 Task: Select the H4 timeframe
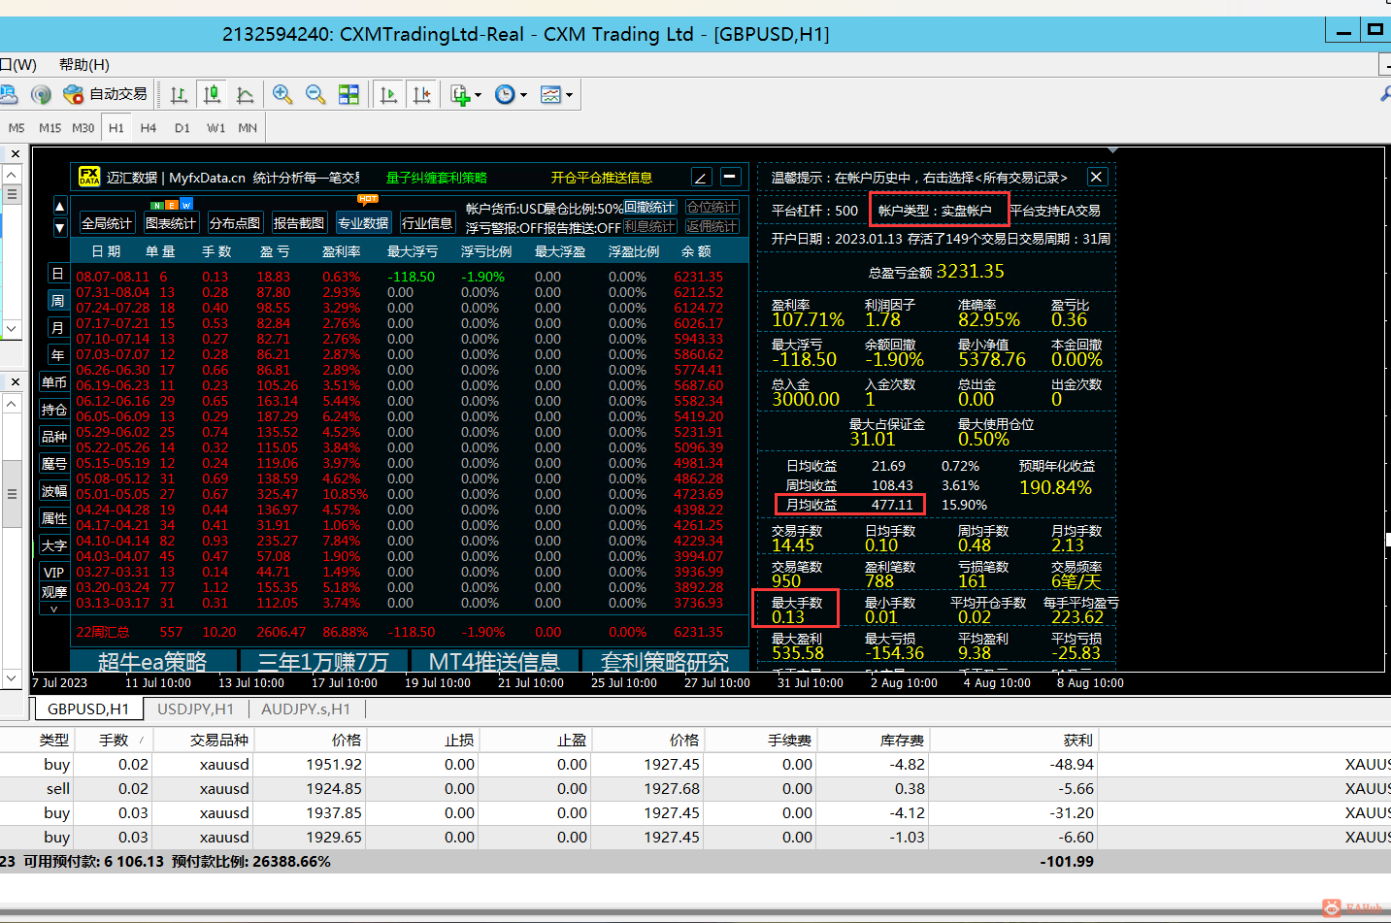(148, 127)
